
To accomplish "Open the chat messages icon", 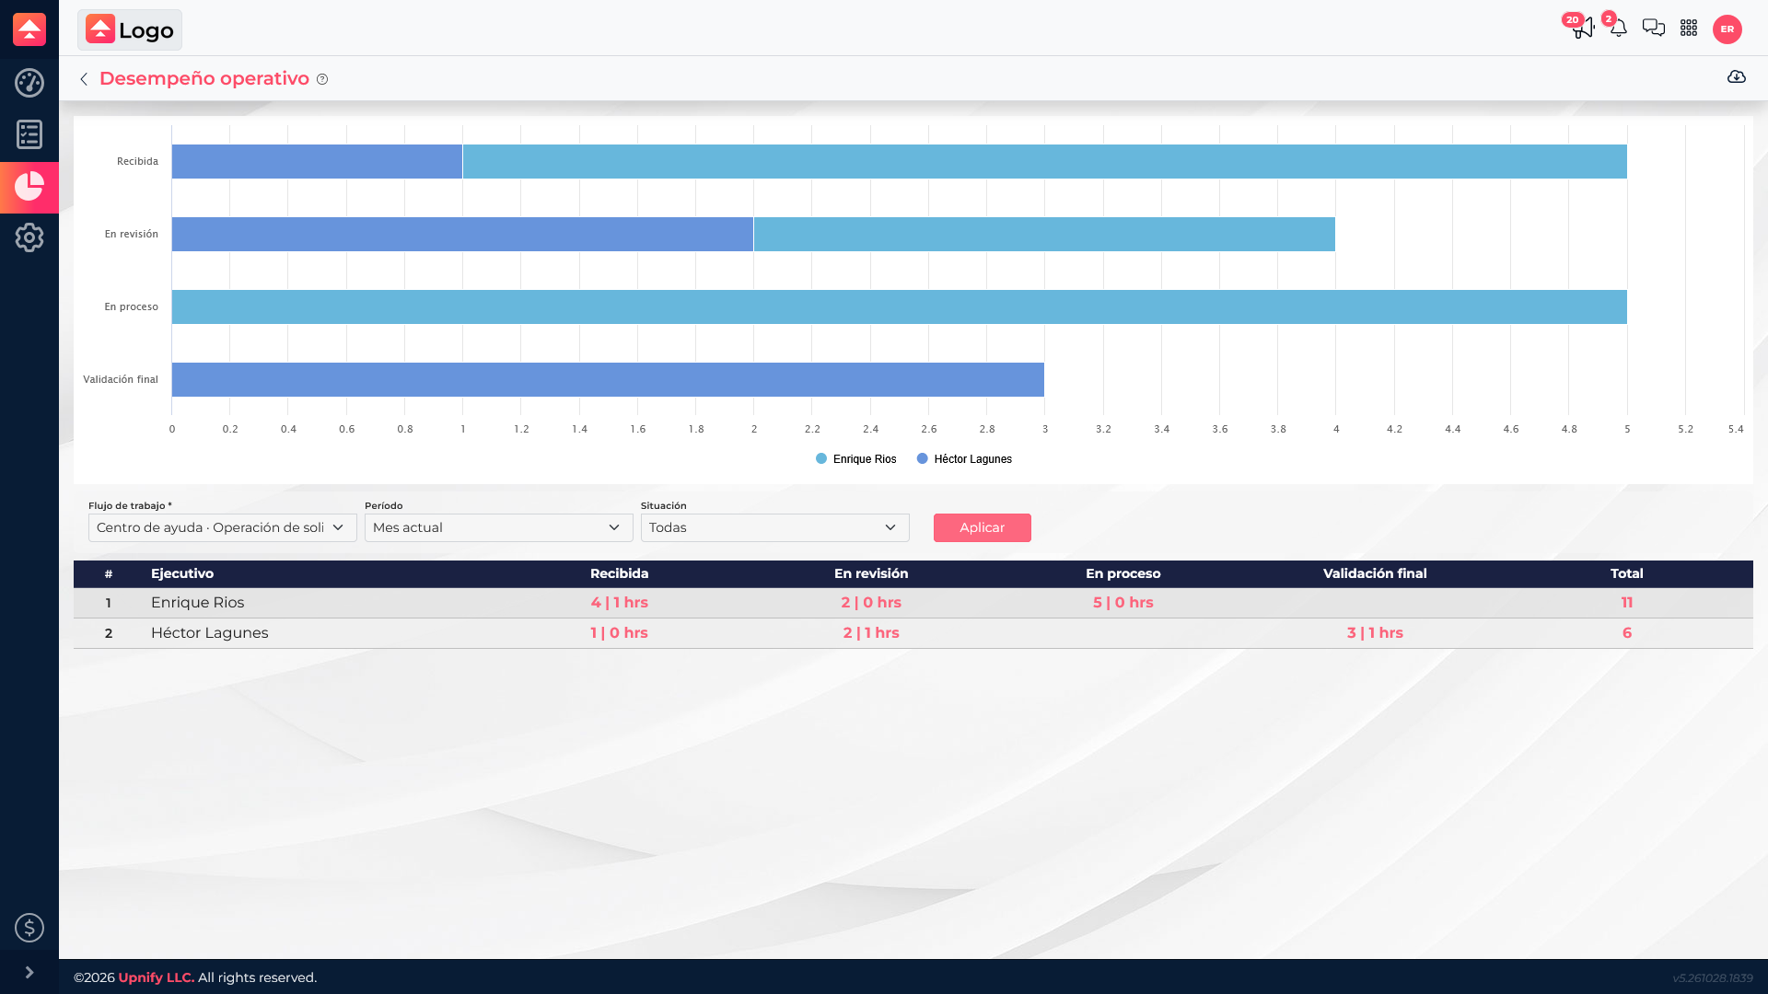I will (1654, 29).
